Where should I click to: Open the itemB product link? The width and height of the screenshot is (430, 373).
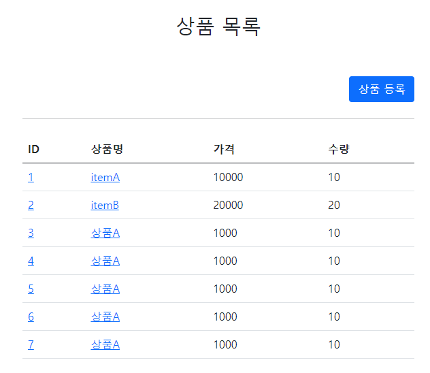point(105,205)
